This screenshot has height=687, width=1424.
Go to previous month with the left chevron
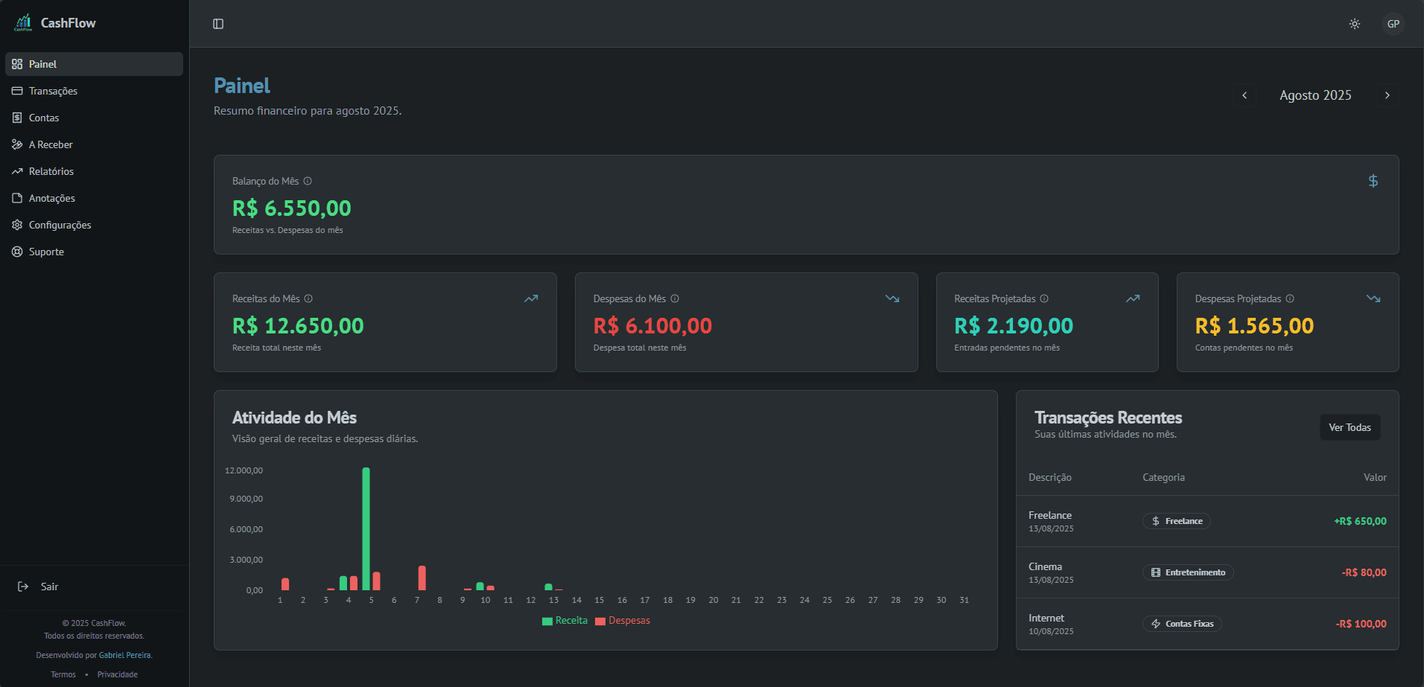click(x=1245, y=95)
